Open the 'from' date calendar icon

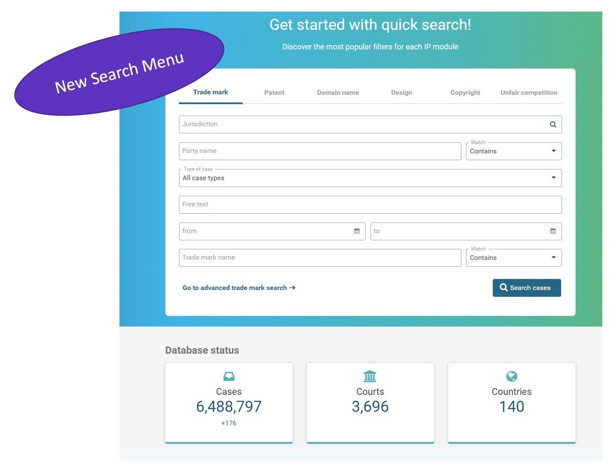357,231
